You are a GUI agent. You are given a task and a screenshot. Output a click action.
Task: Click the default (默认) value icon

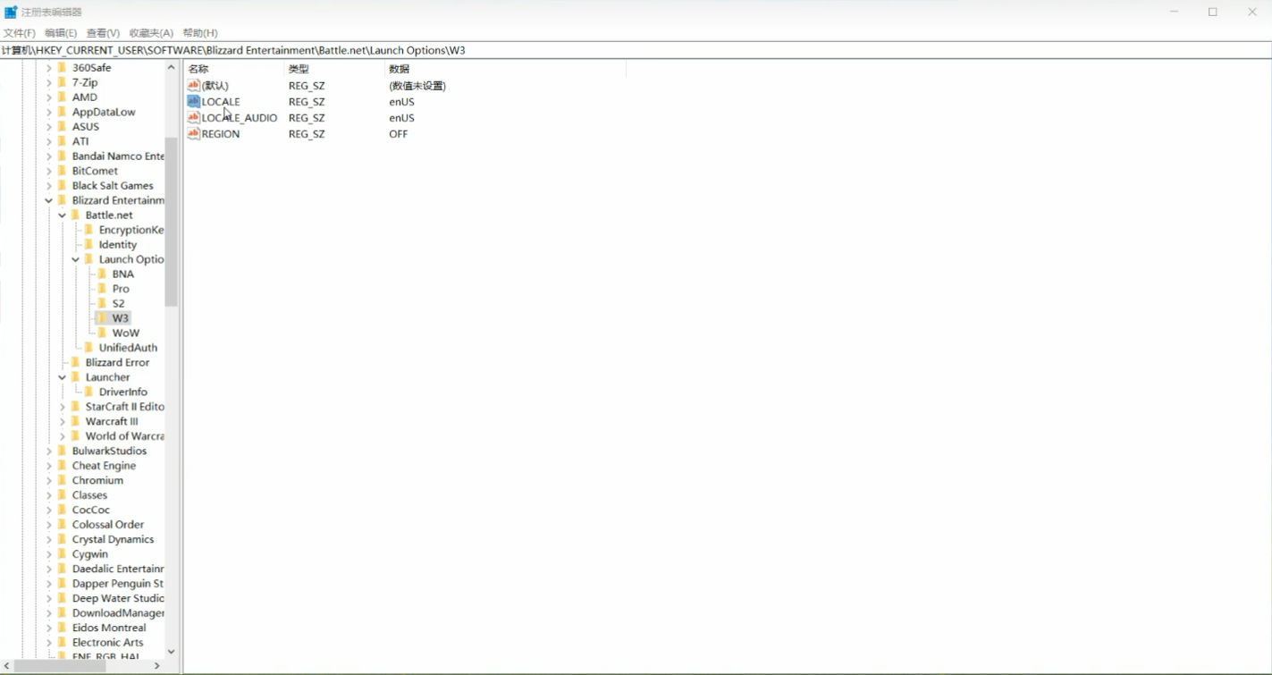(x=193, y=86)
